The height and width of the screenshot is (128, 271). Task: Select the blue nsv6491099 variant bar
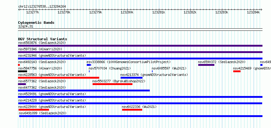point(141,116)
